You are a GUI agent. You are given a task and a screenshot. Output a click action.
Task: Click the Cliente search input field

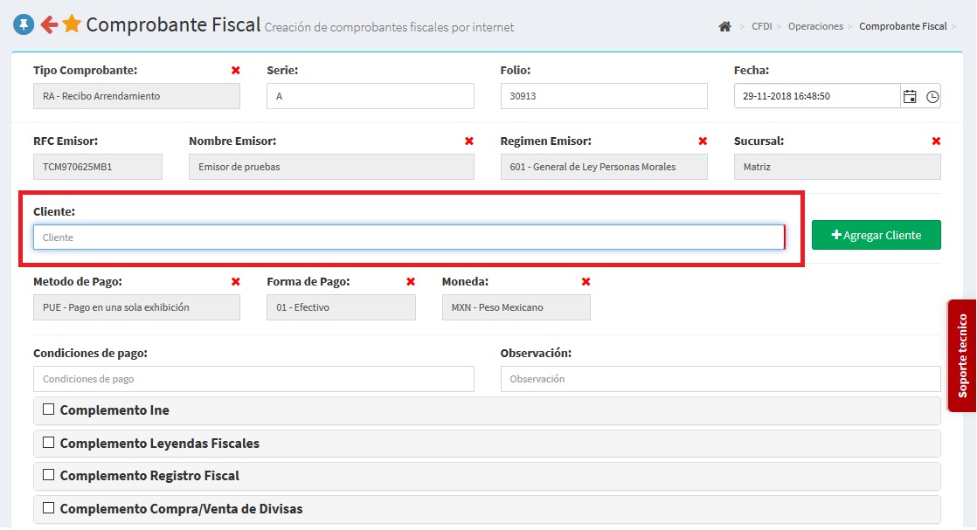coord(408,237)
